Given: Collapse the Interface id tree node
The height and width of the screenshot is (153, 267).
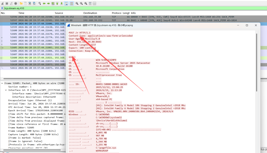Looking at the screenshot, I should (x=6, y=90).
